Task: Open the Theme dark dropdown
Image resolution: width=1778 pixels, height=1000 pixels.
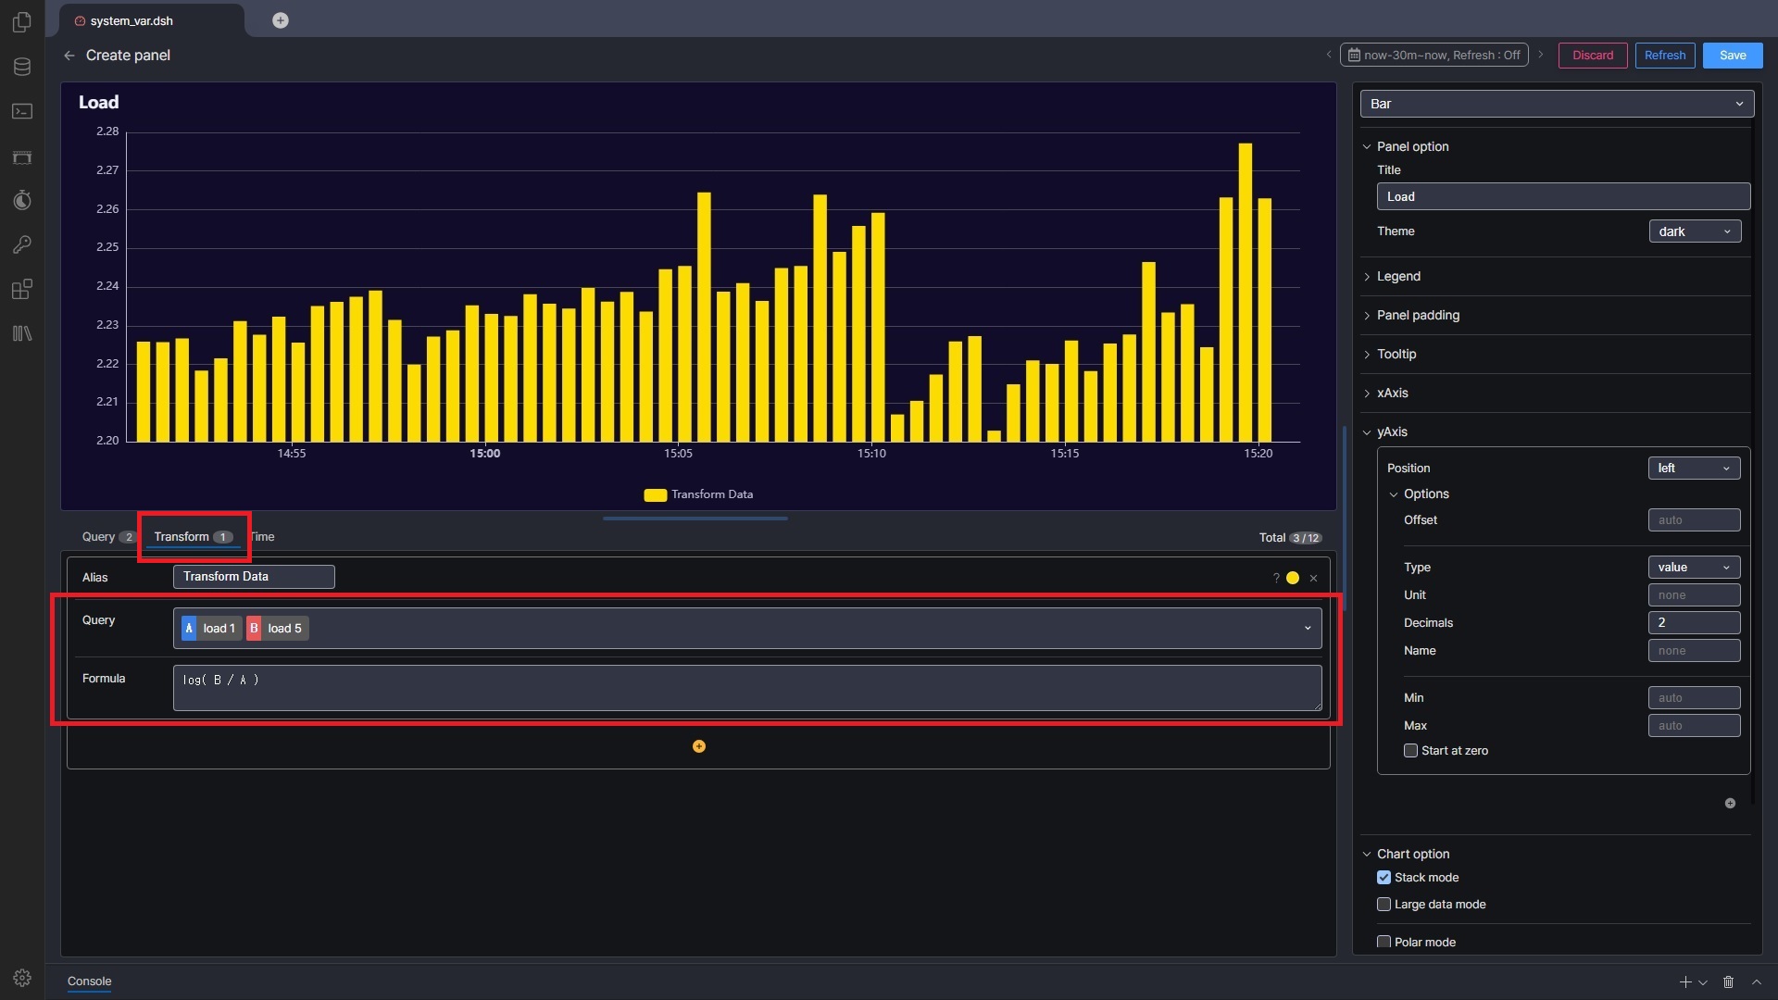Action: pyautogui.click(x=1695, y=231)
